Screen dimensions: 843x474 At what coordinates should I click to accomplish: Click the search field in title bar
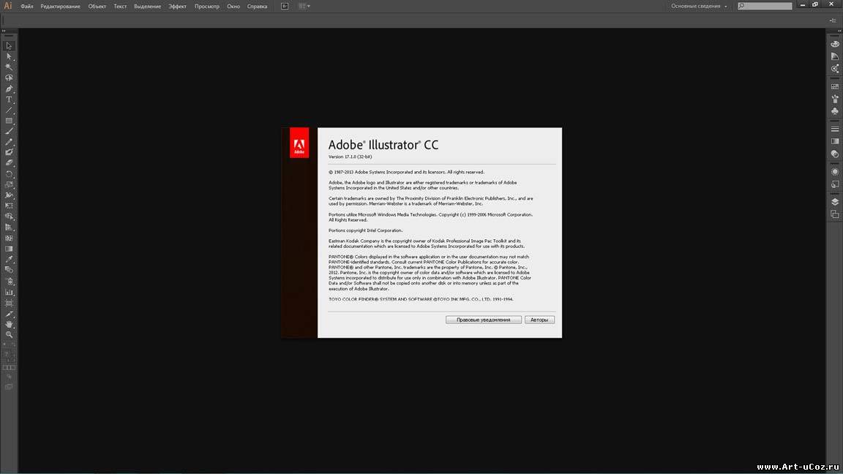765,6
